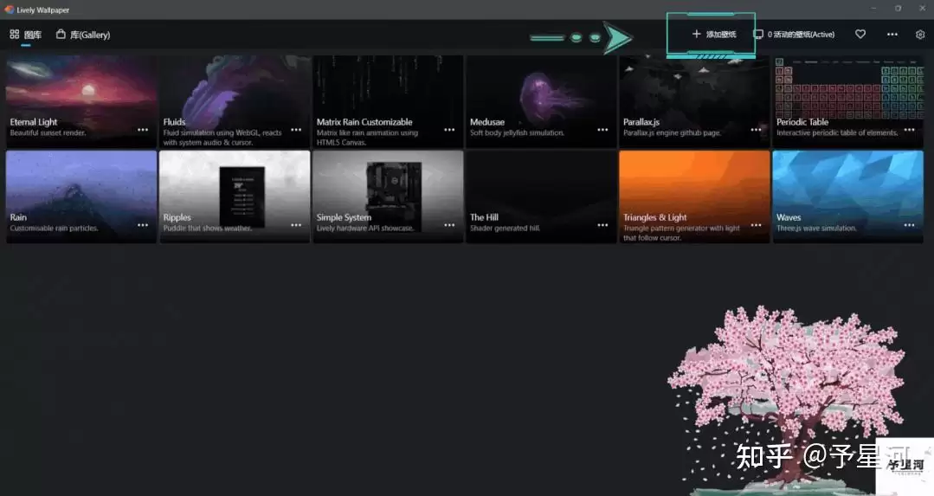Click "Interactive periodic table of elements." text

click(x=837, y=132)
